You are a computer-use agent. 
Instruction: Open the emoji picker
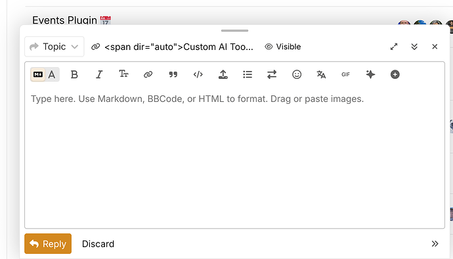click(x=297, y=74)
